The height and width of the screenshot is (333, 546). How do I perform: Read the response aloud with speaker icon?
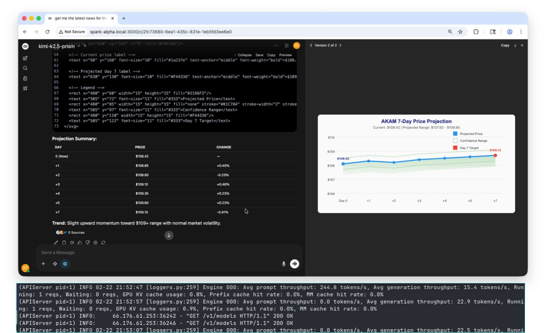[72, 242]
